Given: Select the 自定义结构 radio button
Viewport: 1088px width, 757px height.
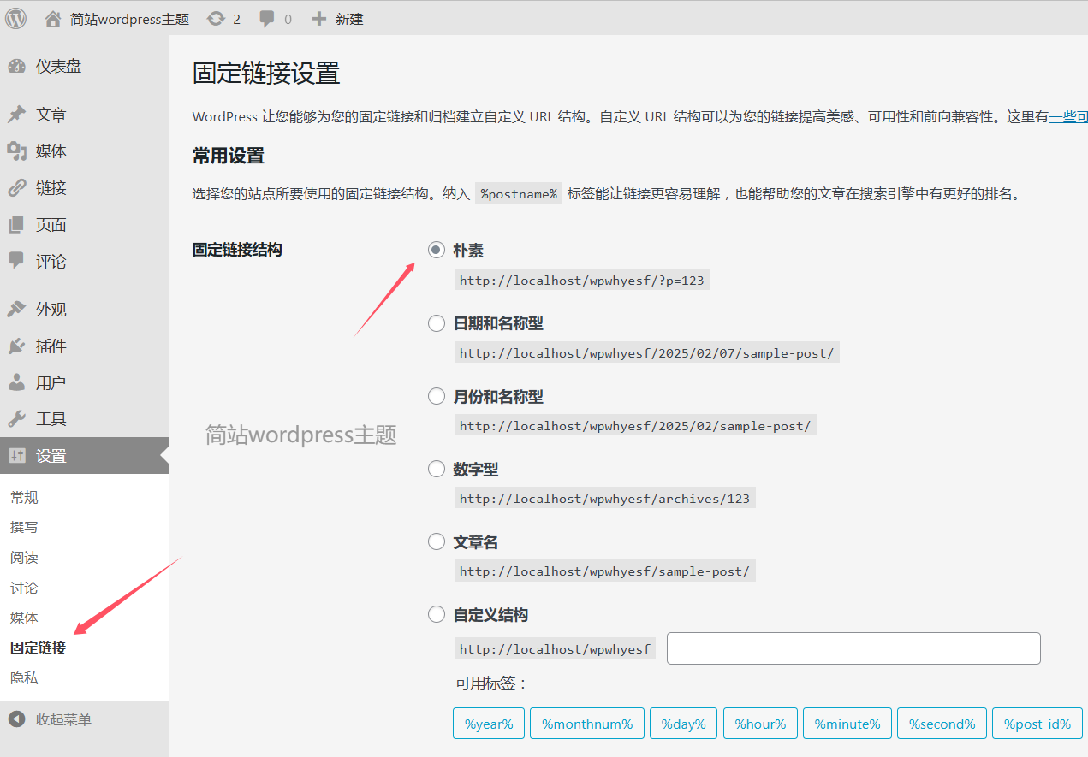Looking at the screenshot, I should point(437,615).
